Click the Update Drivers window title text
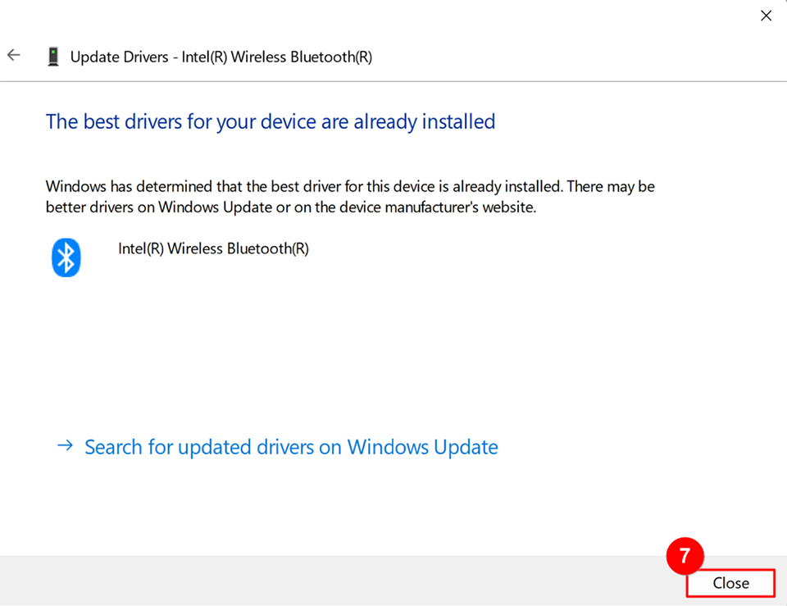 coord(221,57)
